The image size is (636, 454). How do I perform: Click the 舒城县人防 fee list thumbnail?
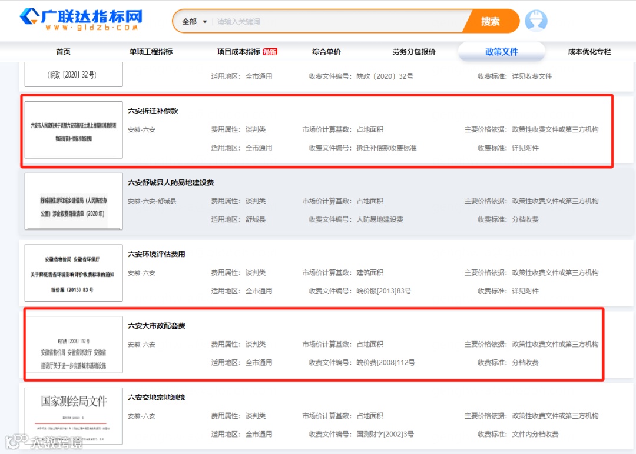74,201
